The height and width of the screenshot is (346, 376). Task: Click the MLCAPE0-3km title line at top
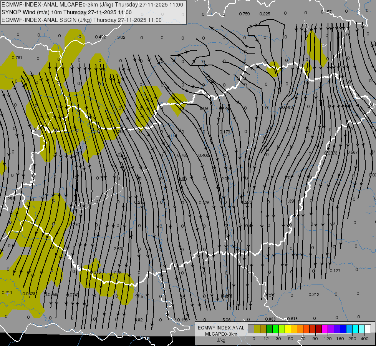pyautogui.click(x=92, y=5)
